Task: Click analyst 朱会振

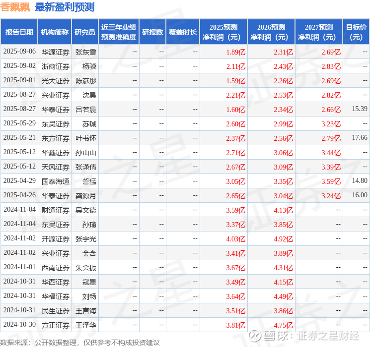Action: click(x=86, y=268)
